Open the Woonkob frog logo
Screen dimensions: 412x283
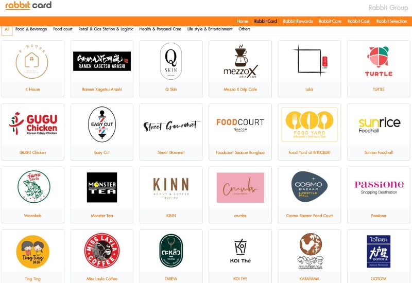click(33, 187)
